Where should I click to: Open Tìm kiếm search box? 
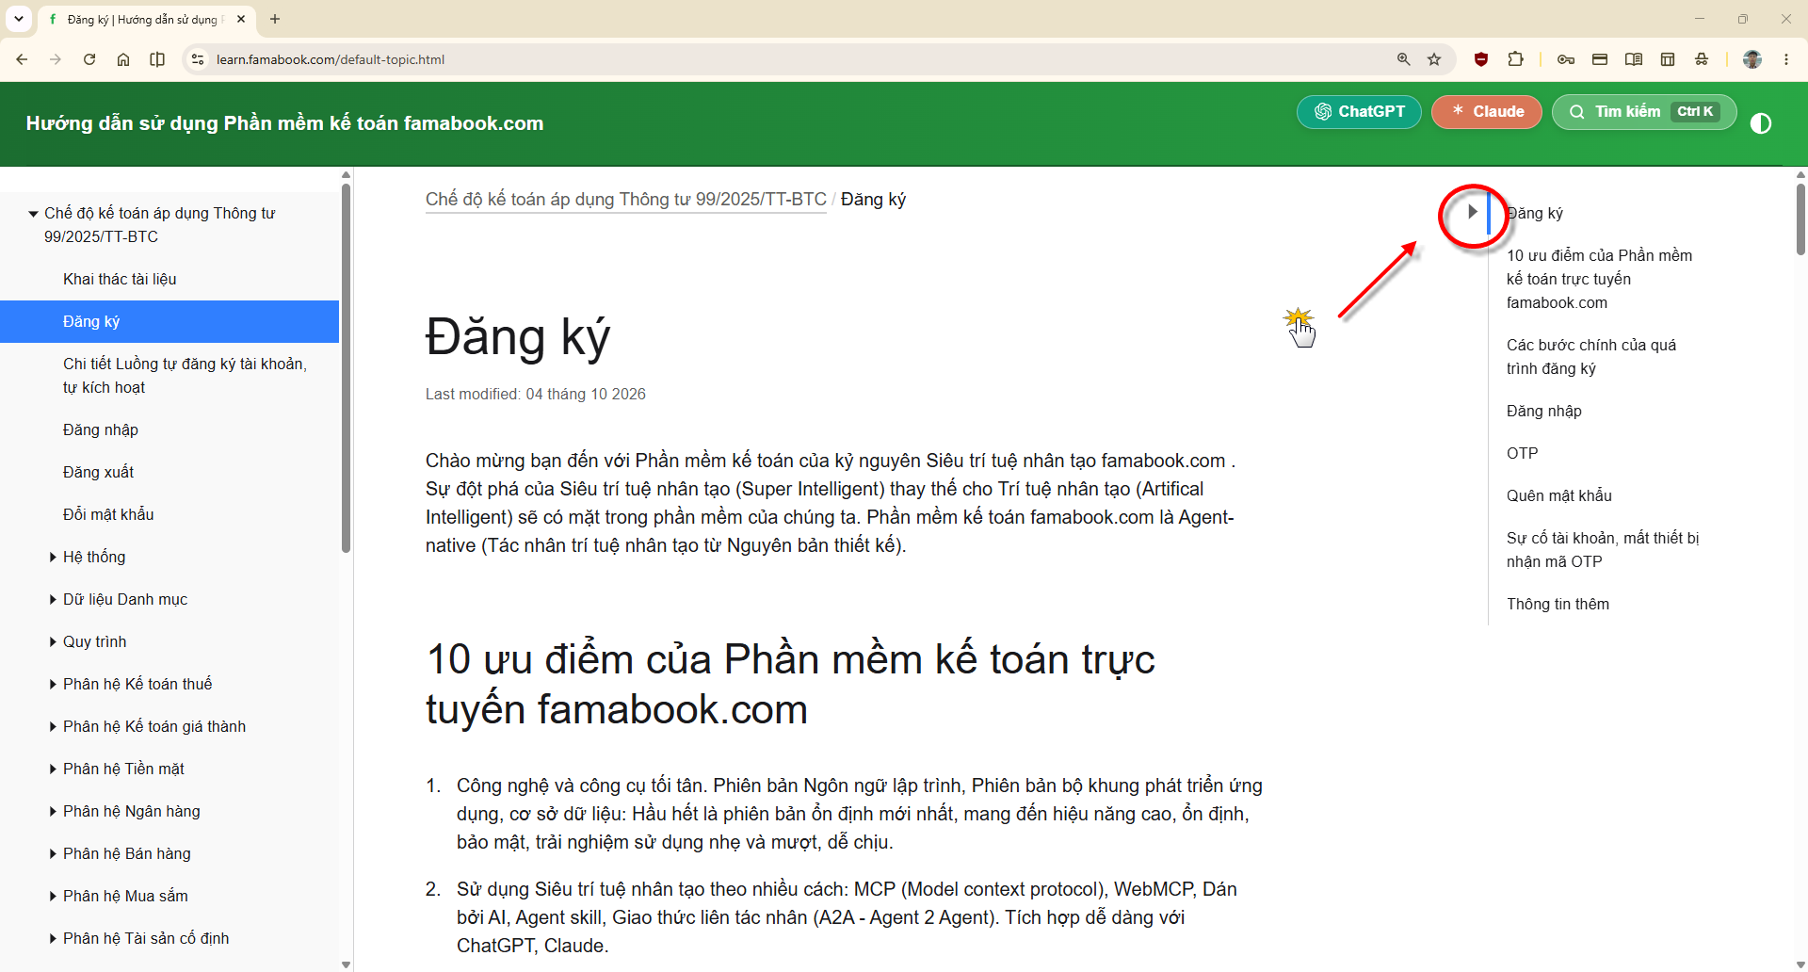pos(1644,111)
